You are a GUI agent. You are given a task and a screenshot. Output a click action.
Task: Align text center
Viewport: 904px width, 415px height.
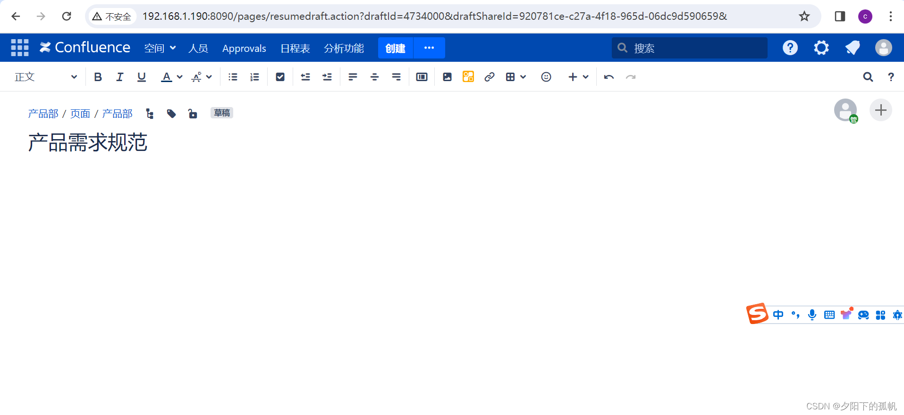click(374, 77)
